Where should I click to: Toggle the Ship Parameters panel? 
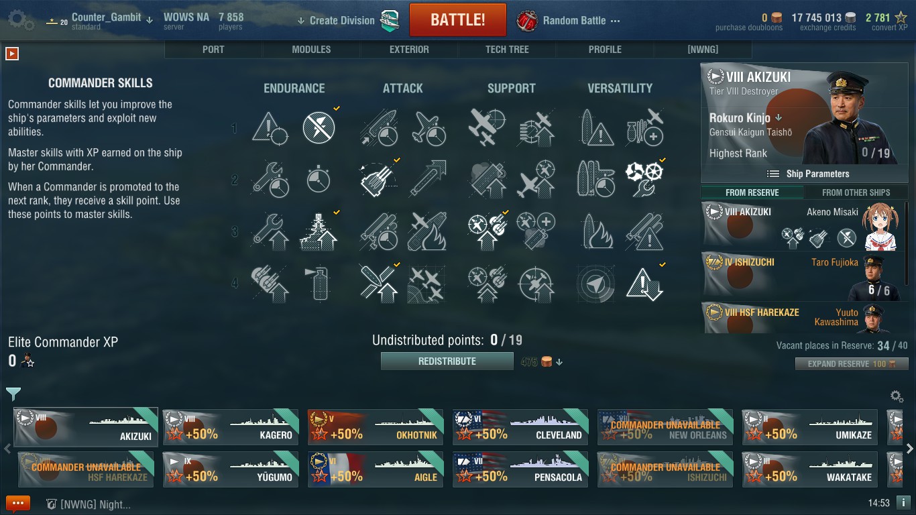[808, 174]
